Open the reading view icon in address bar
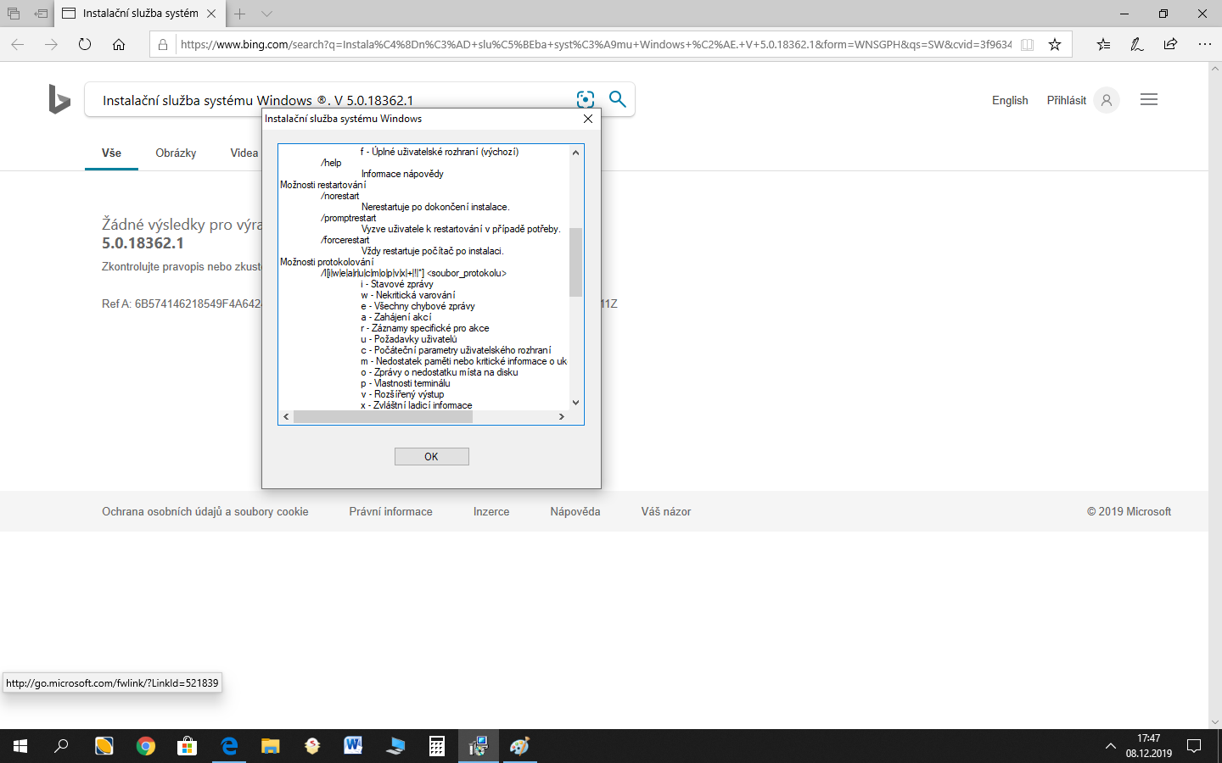The height and width of the screenshot is (763, 1222). click(1027, 44)
